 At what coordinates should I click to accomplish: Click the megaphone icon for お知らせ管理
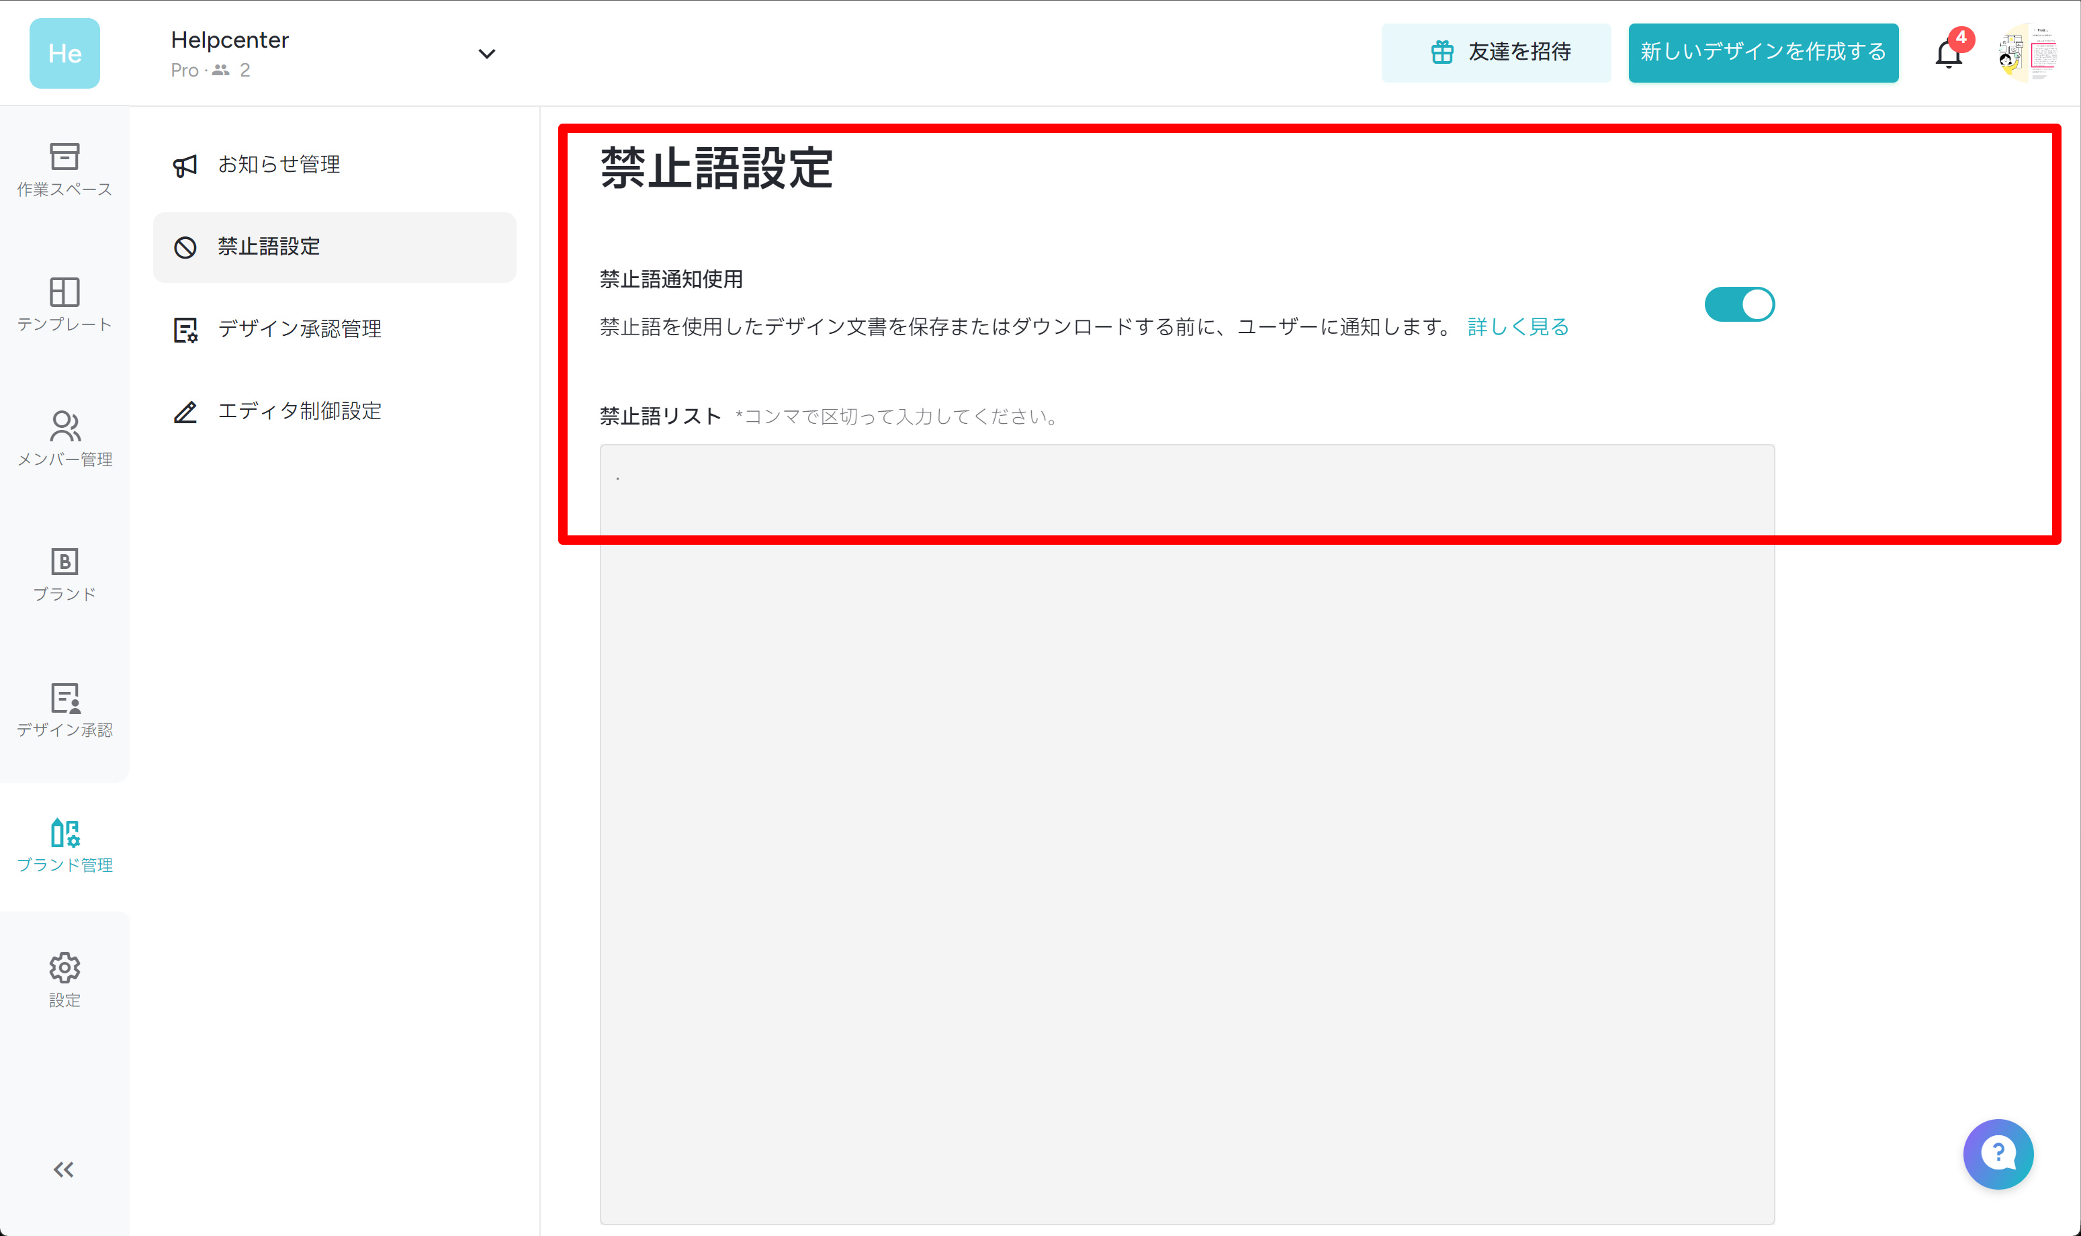click(x=185, y=165)
